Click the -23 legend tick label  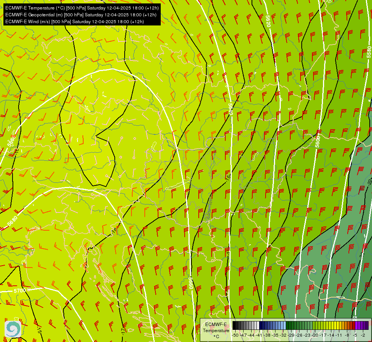(x=307, y=336)
